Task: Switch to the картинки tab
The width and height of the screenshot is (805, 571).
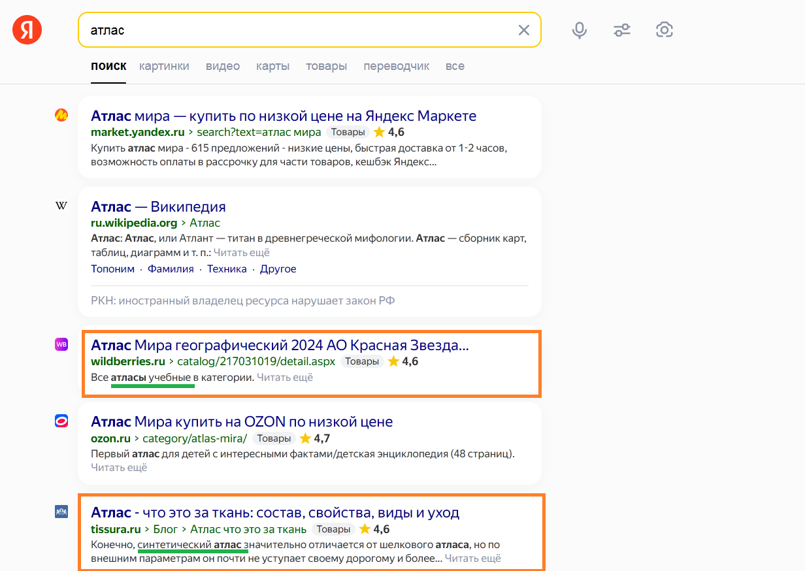Action: click(164, 66)
